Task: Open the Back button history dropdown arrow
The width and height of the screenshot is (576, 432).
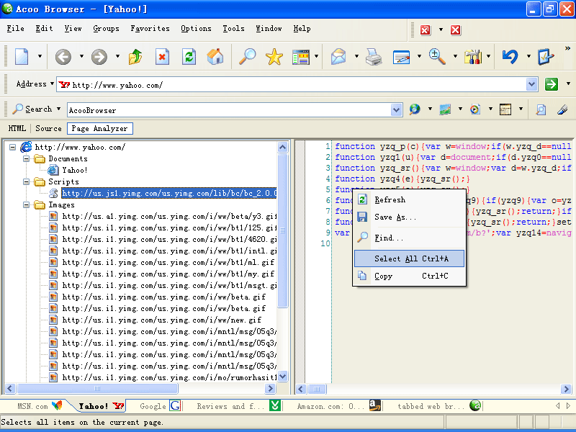Action: click(81, 56)
